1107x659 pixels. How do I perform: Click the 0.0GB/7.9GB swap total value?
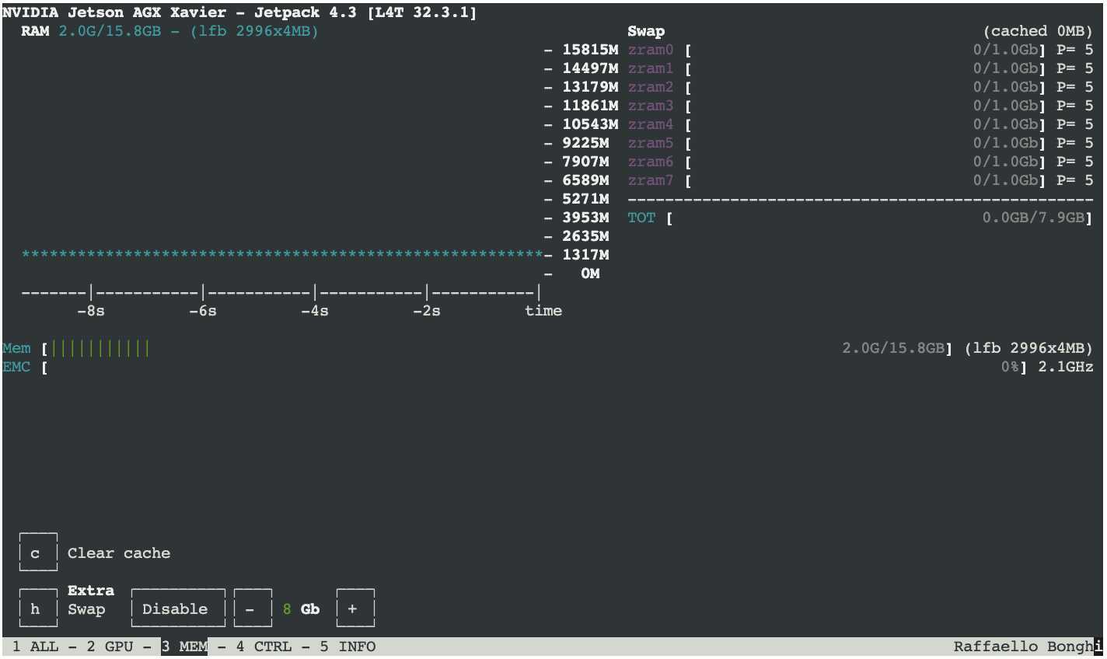(x=1033, y=218)
